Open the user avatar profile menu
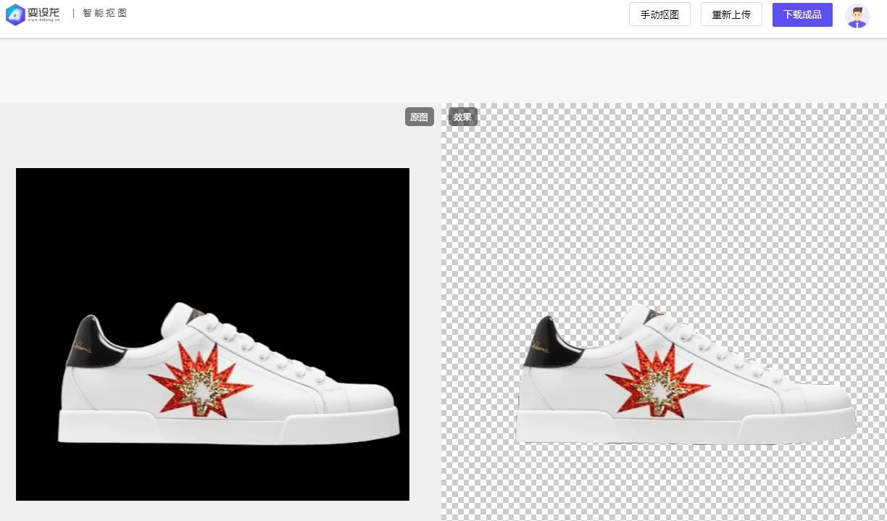This screenshot has width=887, height=521. click(x=857, y=15)
